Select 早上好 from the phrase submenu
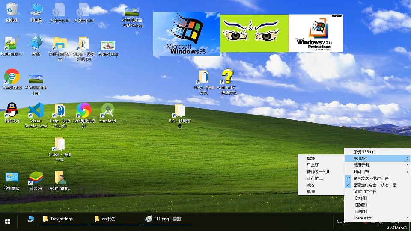411x231 pixels. 321,165
